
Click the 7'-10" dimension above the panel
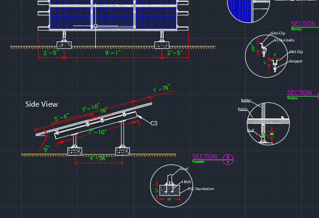coord(91,108)
